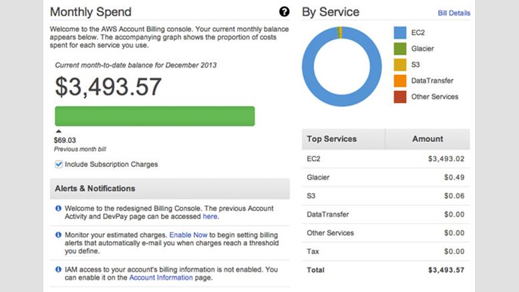Click the By Service heading

(x=331, y=12)
